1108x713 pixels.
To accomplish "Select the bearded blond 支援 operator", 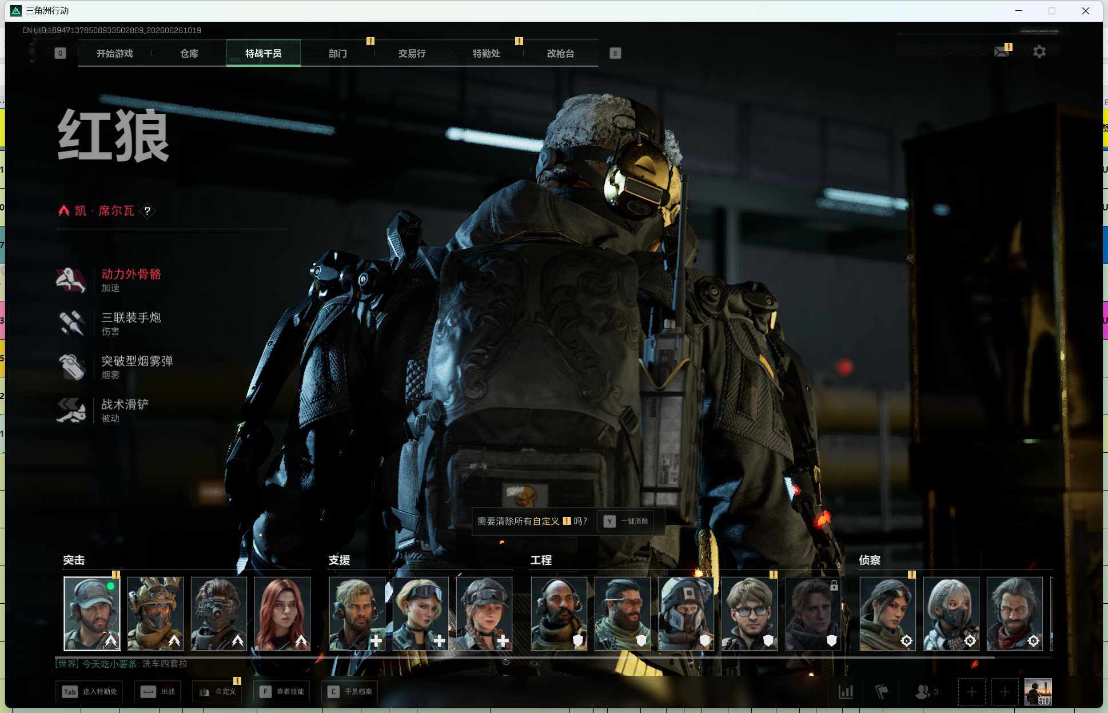I will click(x=357, y=614).
